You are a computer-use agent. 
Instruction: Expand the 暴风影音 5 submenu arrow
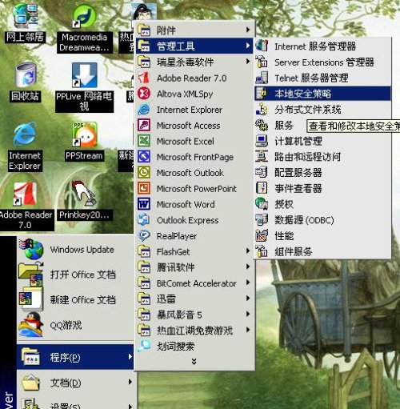click(248, 314)
